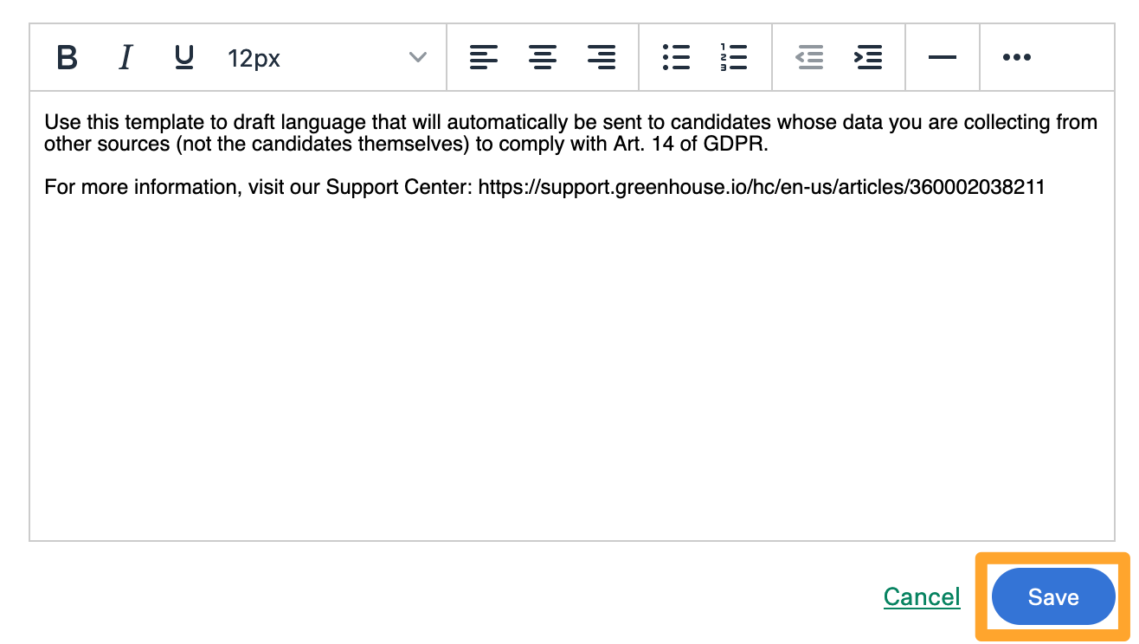
Task: Align text to the left
Action: (x=484, y=58)
